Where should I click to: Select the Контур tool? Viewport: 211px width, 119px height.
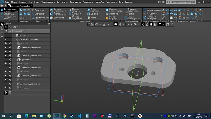(x=129, y=14)
